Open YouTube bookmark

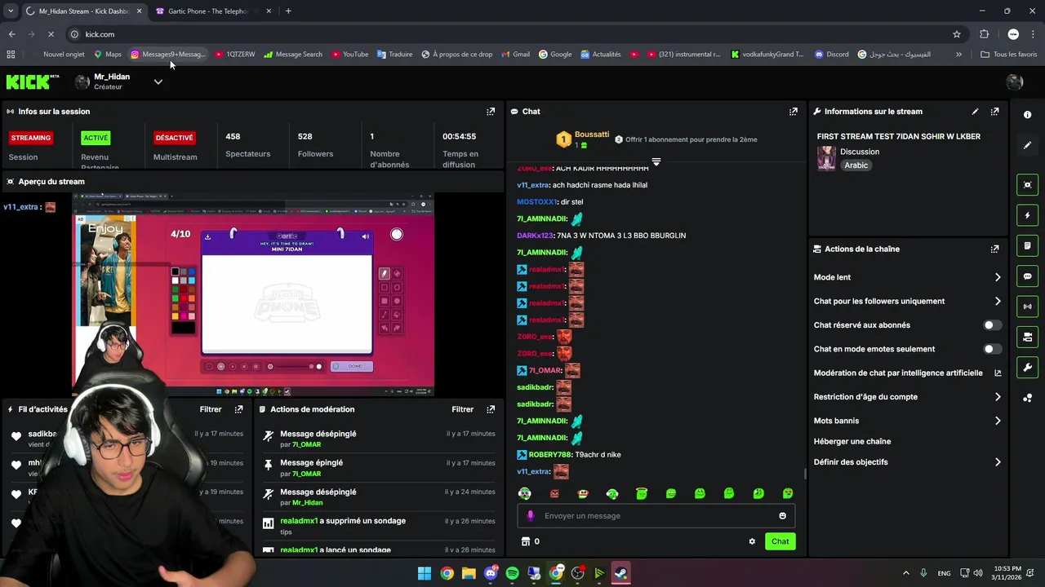click(349, 55)
